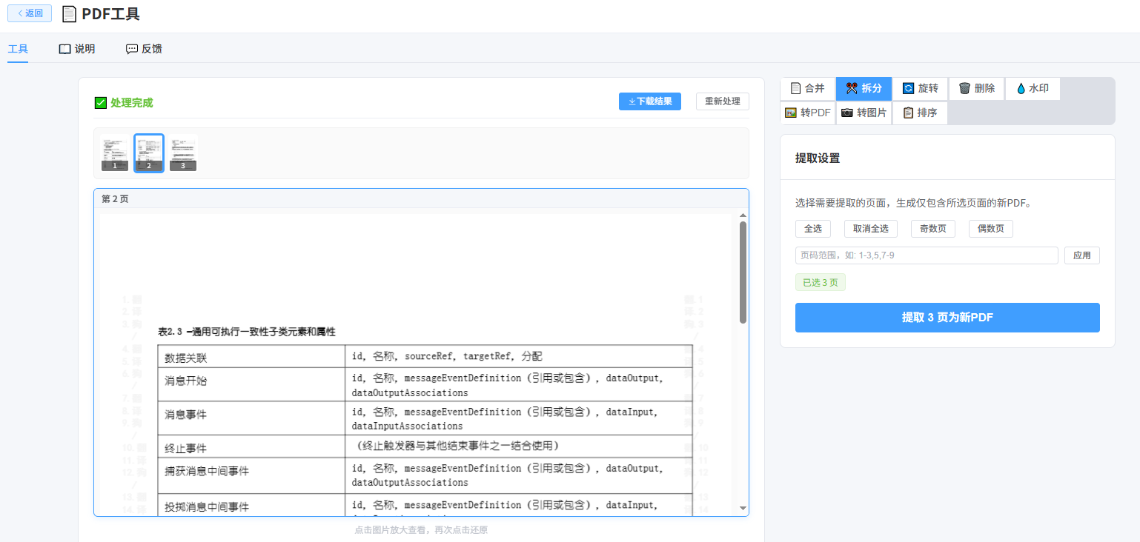Click the 排序 clipboard icon
Screen dimensions: 1140x542
coord(908,113)
